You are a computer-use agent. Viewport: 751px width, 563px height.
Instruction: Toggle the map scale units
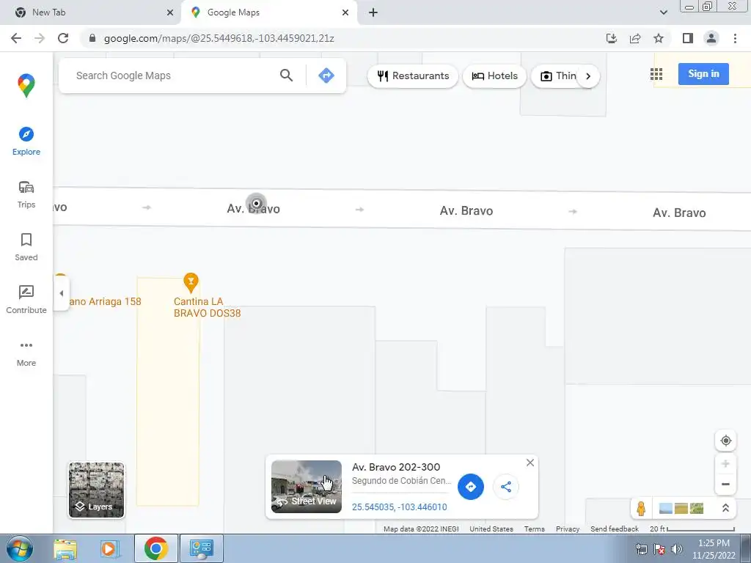point(692,529)
